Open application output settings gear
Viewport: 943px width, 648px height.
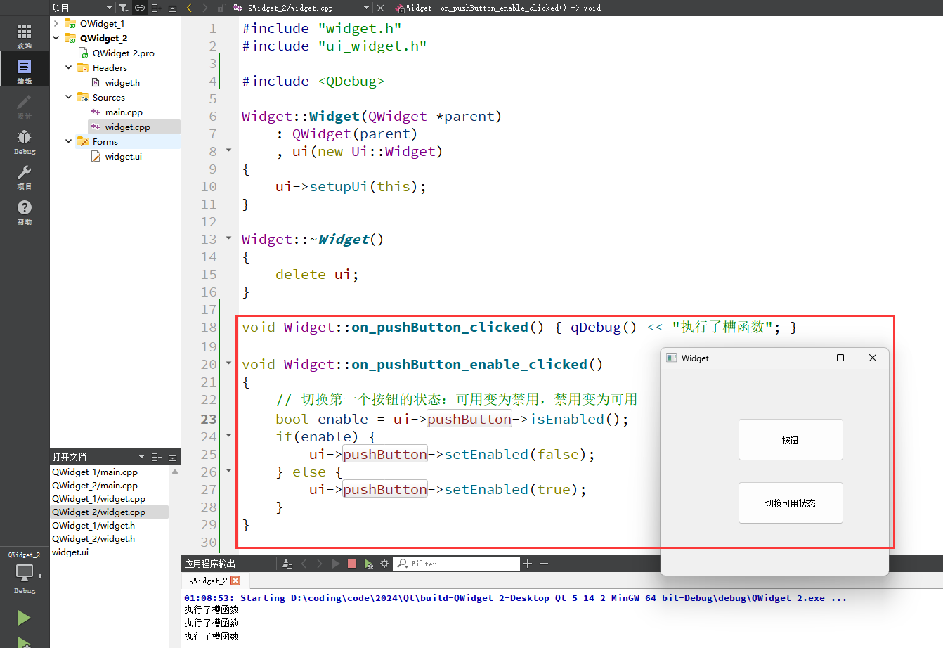[384, 564]
